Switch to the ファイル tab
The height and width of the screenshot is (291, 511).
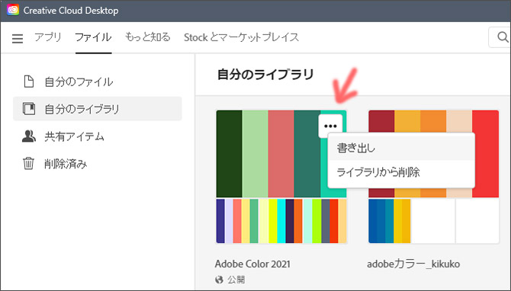pos(93,37)
